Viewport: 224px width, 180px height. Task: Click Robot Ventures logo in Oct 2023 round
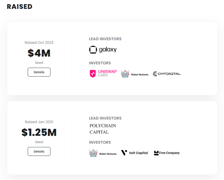pyautogui.click(x=135, y=74)
